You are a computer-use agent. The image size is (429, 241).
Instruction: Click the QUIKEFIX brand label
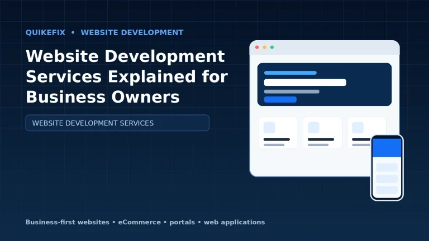tap(45, 32)
